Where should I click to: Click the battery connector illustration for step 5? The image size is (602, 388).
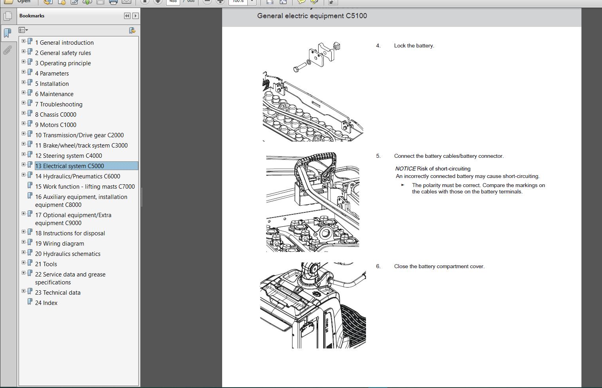pos(313,202)
